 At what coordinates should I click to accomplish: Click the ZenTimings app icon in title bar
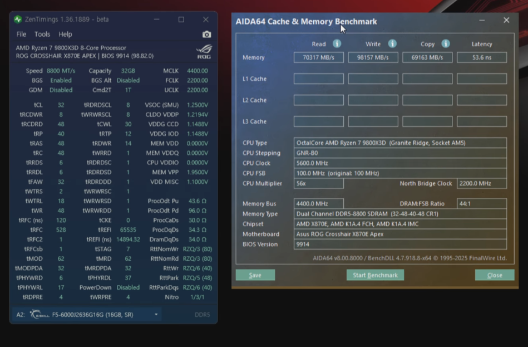tap(18, 19)
